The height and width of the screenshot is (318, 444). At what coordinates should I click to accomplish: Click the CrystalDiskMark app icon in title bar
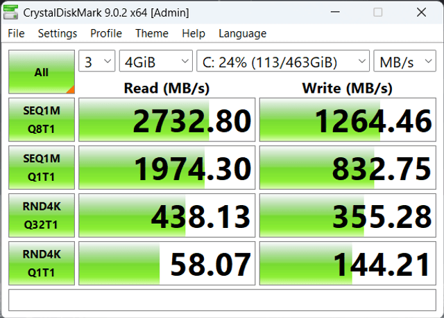click(11, 12)
